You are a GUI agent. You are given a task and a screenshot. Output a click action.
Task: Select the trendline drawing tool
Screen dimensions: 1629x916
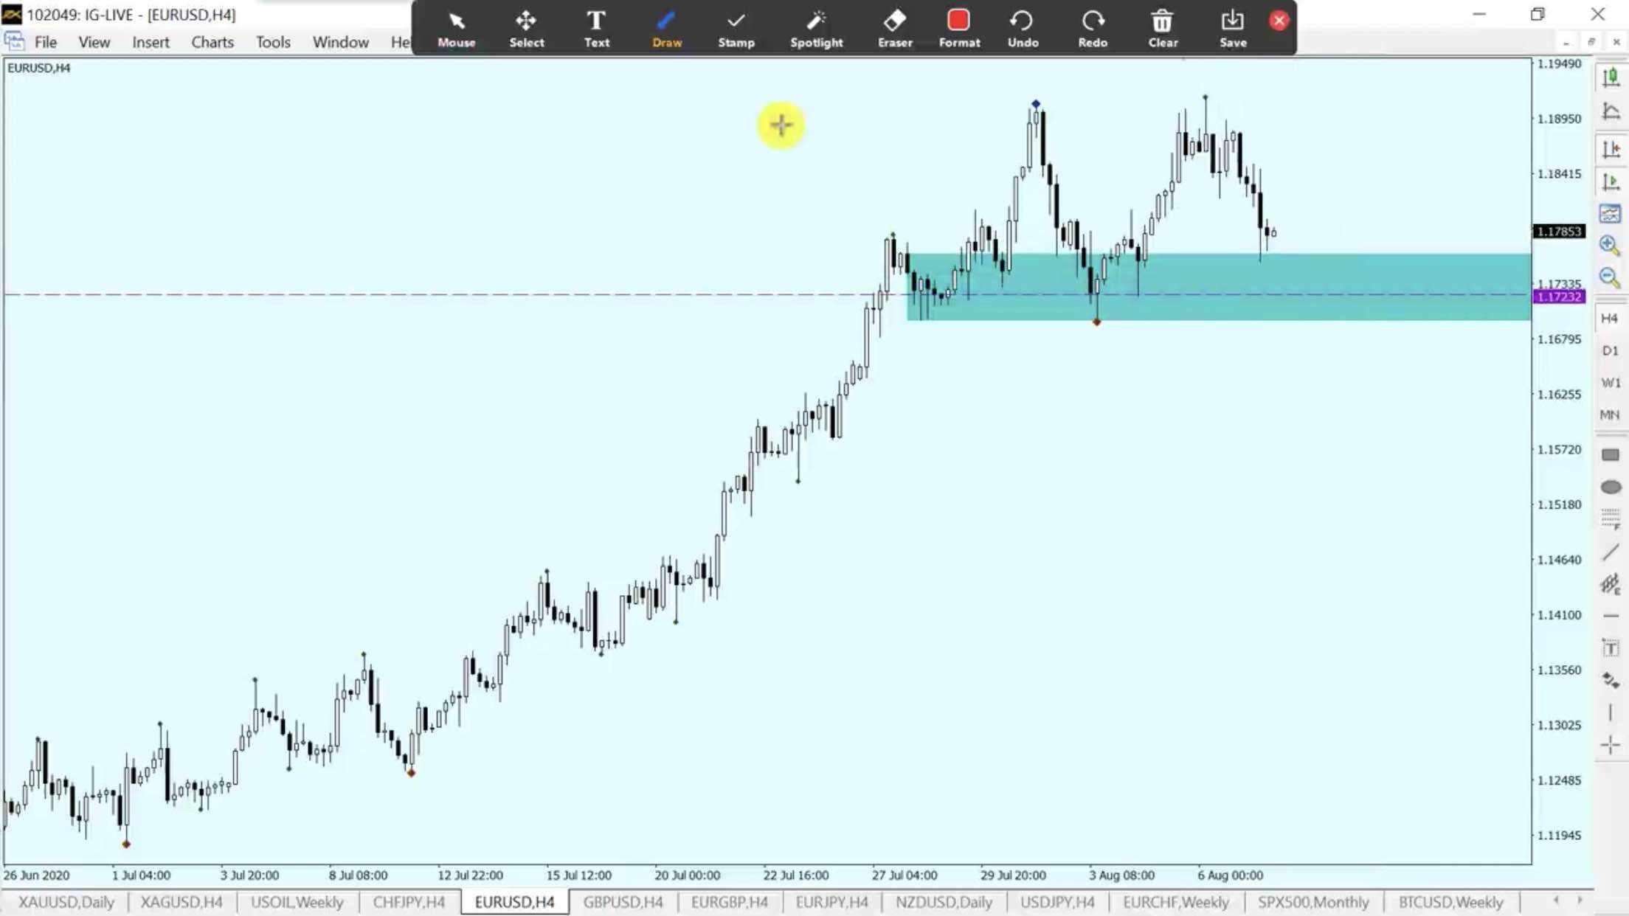point(1611,552)
